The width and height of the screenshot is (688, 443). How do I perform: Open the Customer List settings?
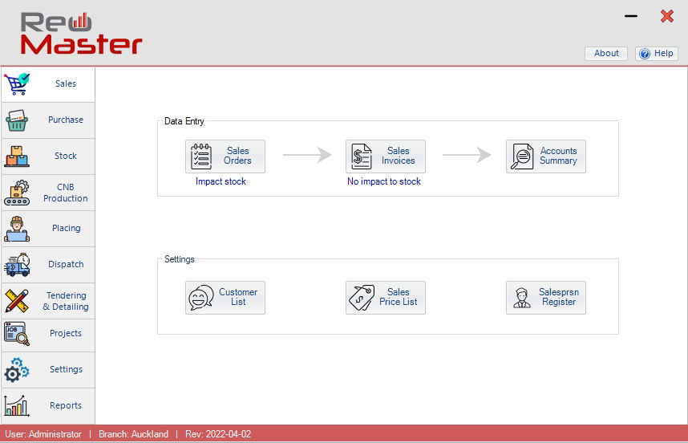click(x=225, y=298)
